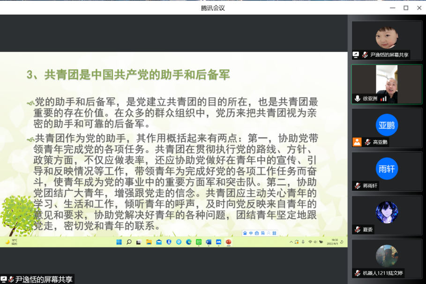426x284 pixels.
Task: Click the anime avatar of 夏委
Action: tap(387, 212)
